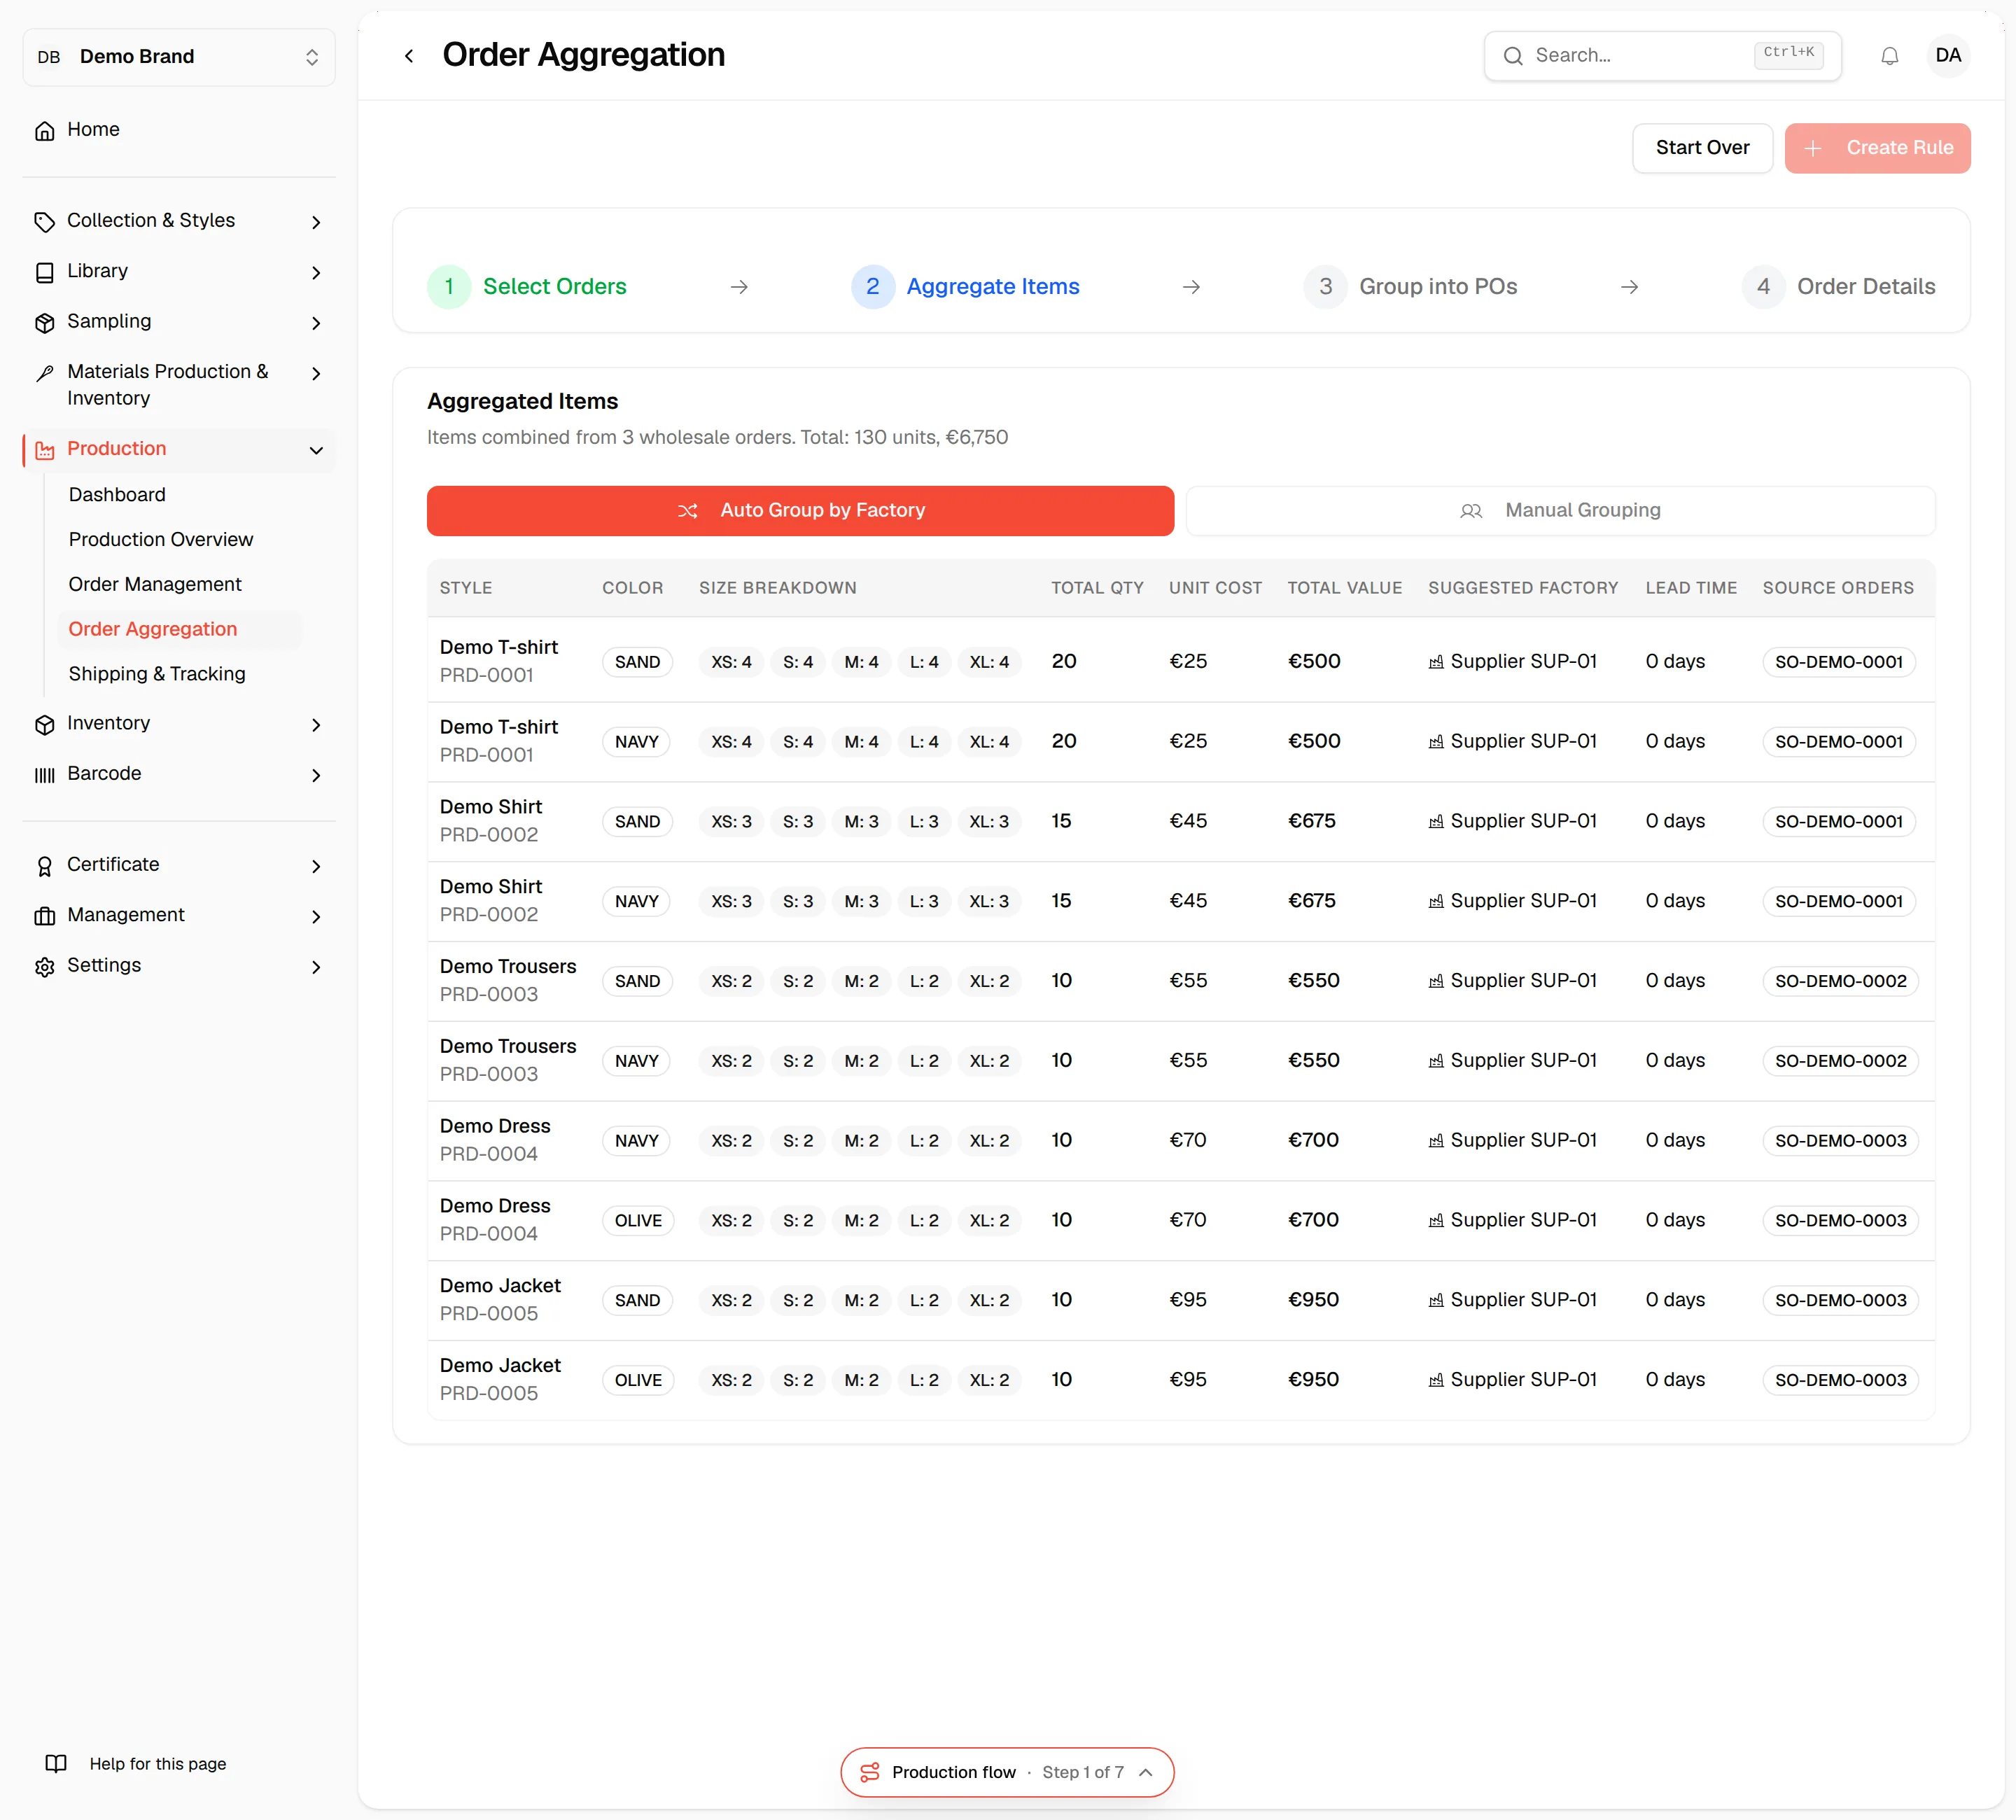Go to Order Management
The height and width of the screenshot is (1820, 2016).
[x=155, y=584]
